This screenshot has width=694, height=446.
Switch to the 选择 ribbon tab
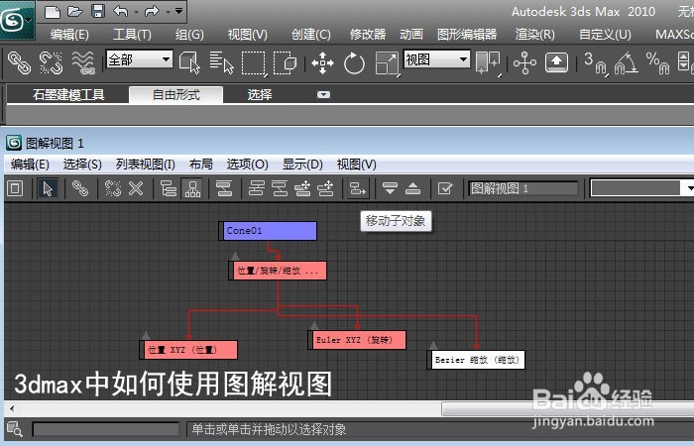pyautogui.click(x=260, y=95)
